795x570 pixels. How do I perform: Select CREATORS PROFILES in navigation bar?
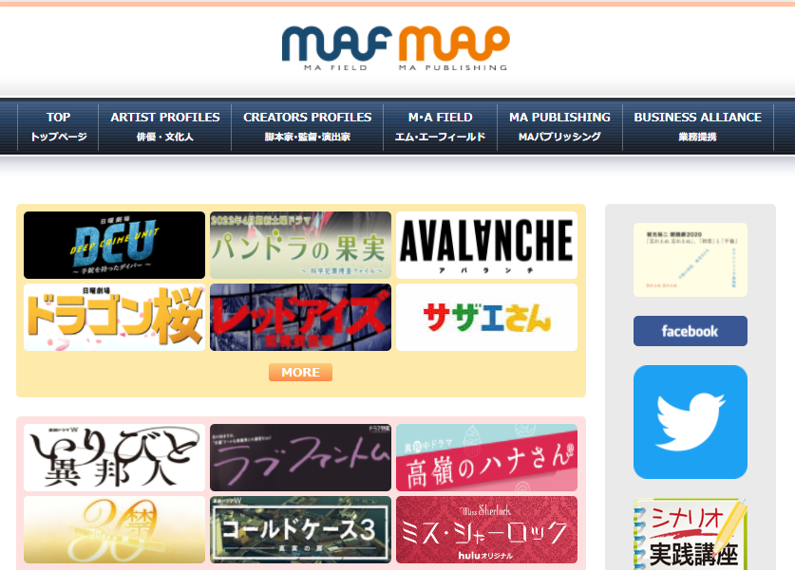point(308,126)
